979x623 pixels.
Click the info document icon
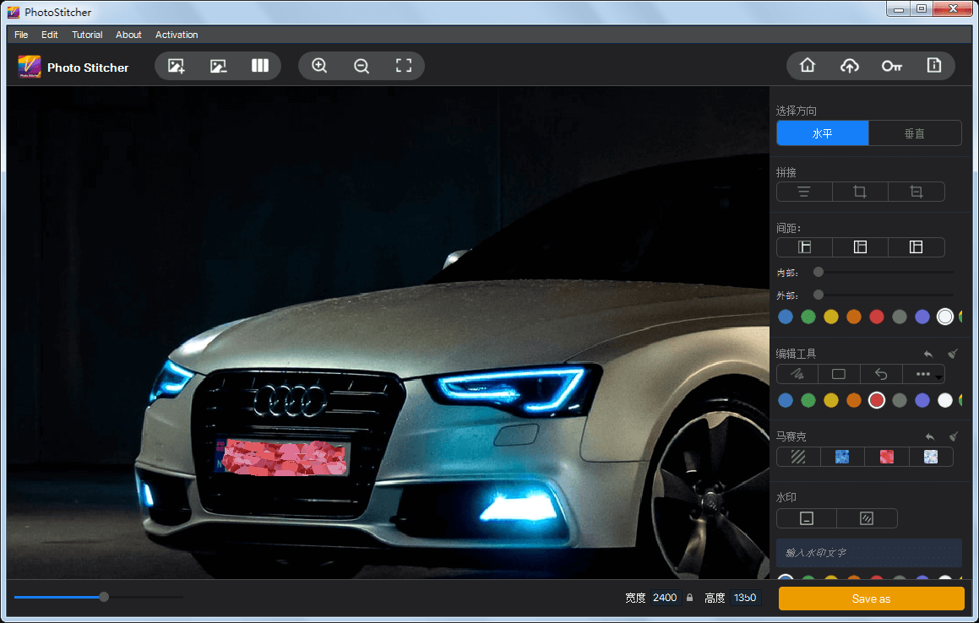(x=934, y=66)
